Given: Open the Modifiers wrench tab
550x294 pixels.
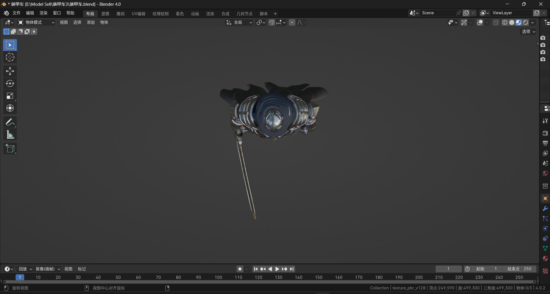Looking at the screenshot, I should tap(545, 209).
